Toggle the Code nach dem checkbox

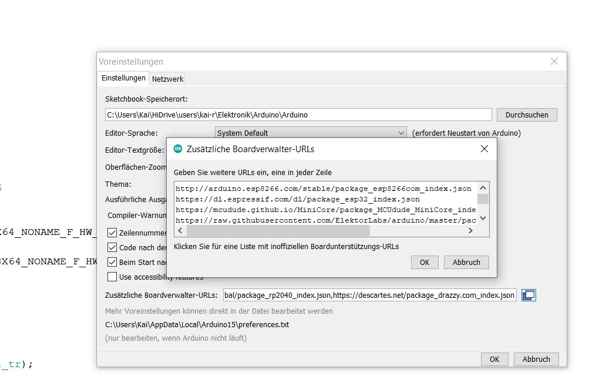click(x=112, y=247)
